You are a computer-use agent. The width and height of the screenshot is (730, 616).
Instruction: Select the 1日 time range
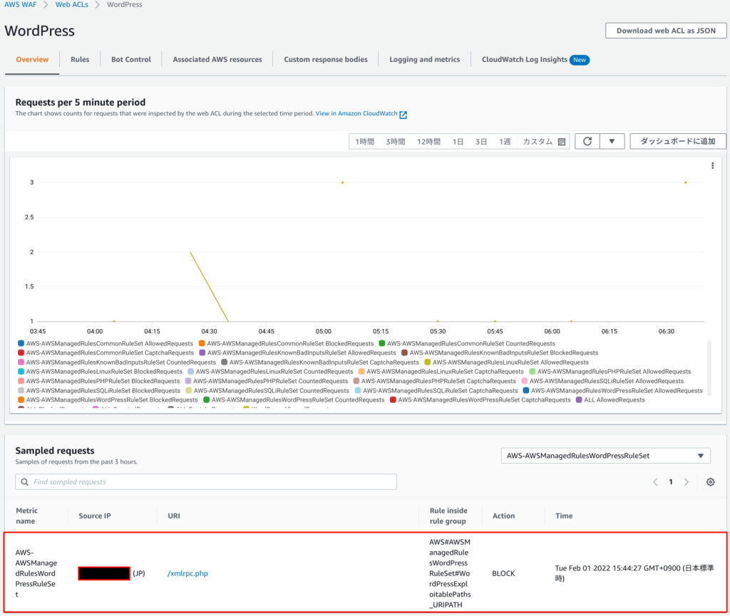tap(458, 142)
